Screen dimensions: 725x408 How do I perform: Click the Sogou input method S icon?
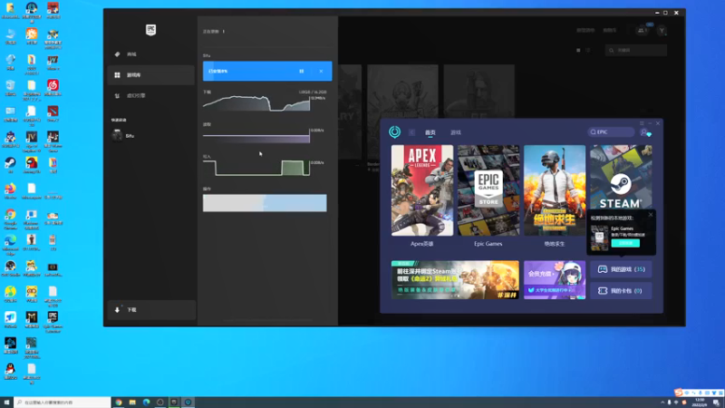(678, 393)
